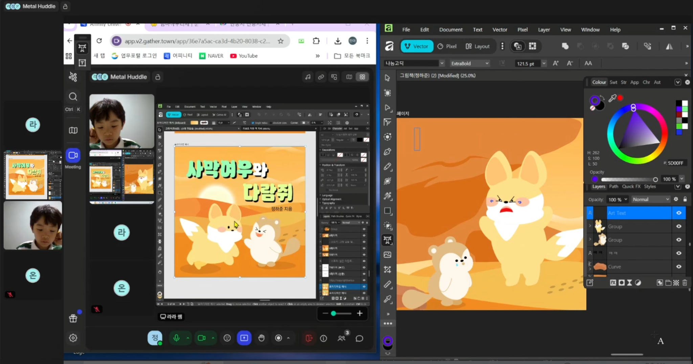Viewport: 693px width, 364px height.
Task: Click the Vector studio button
Action: click(417, 46)
